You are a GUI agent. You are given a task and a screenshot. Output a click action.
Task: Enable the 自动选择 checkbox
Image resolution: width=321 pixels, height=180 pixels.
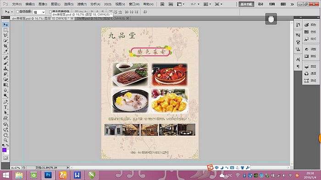(x=17, y=11)
